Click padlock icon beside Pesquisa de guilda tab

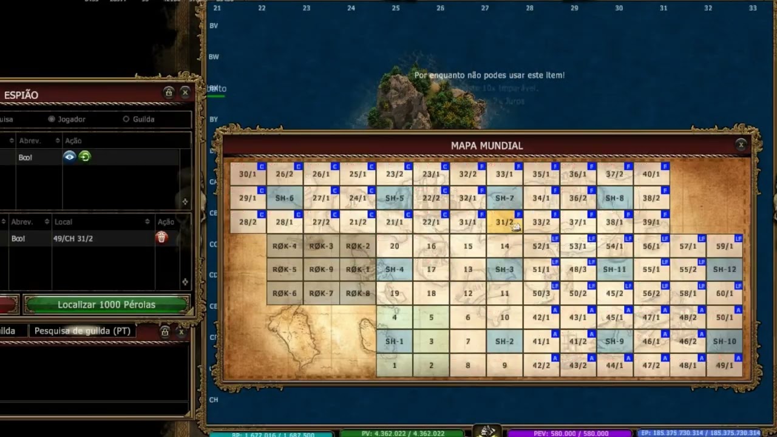165,331
